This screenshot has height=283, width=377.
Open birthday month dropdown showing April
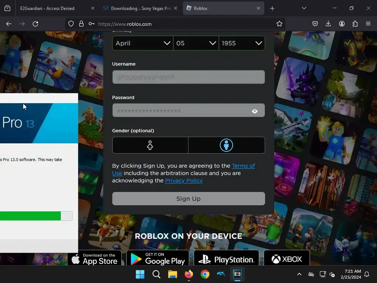coord(142,43)
